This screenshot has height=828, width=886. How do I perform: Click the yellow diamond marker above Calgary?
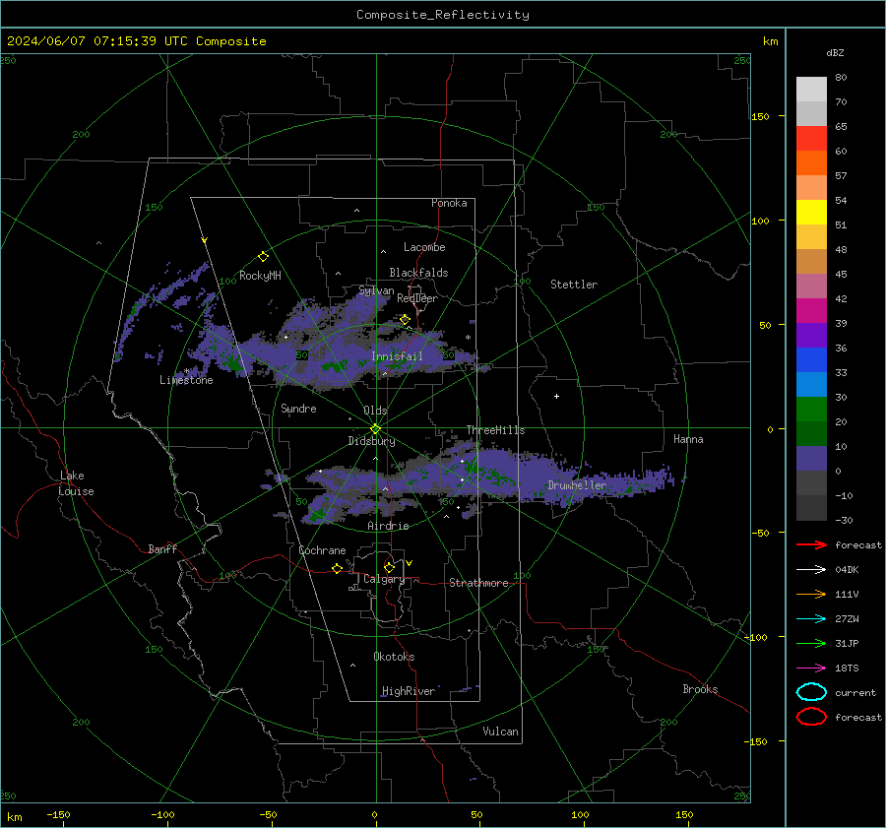click(x=389, y=567)
